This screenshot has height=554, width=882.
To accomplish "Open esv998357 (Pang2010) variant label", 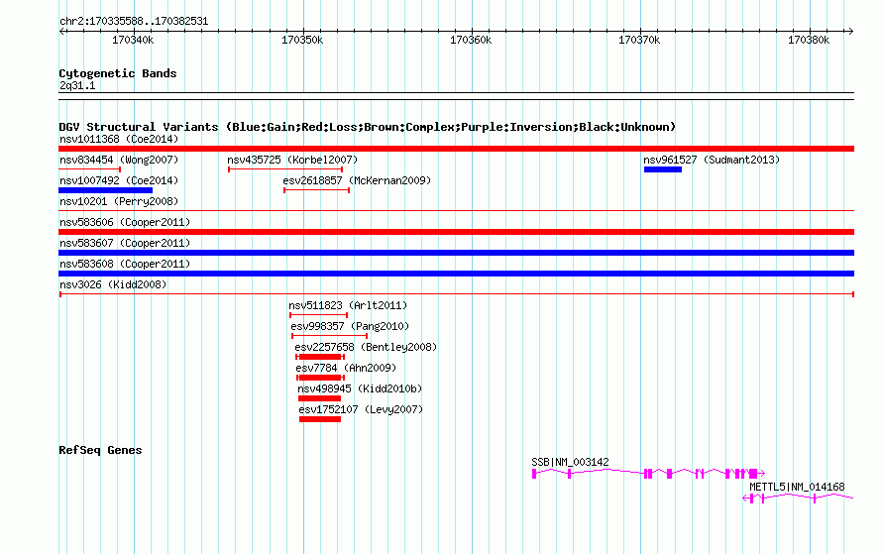I will coord(350,326).
